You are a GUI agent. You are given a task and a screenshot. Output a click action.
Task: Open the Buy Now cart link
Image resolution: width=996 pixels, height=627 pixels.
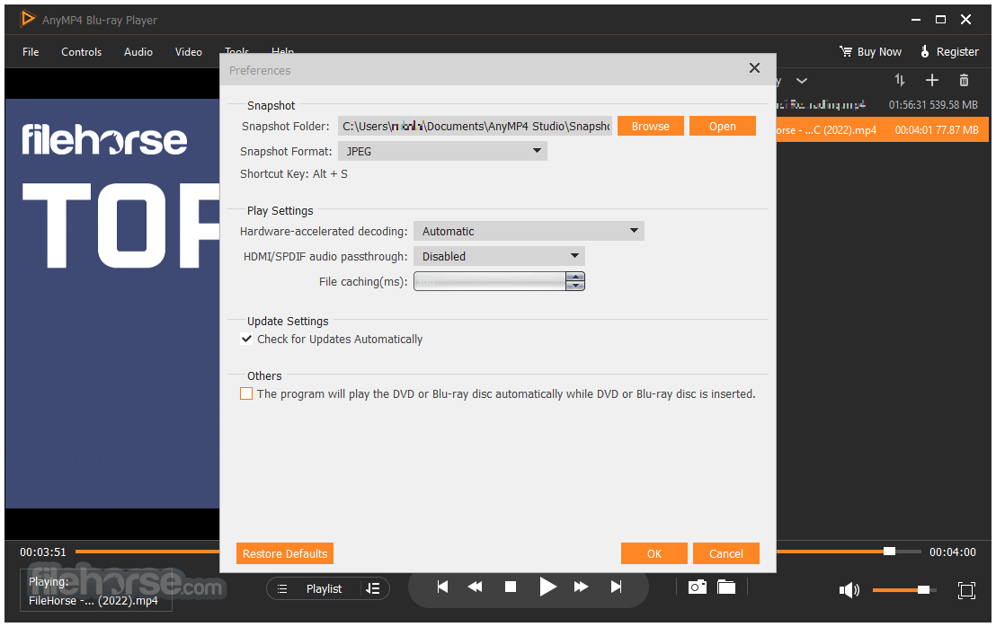point(870,52)
